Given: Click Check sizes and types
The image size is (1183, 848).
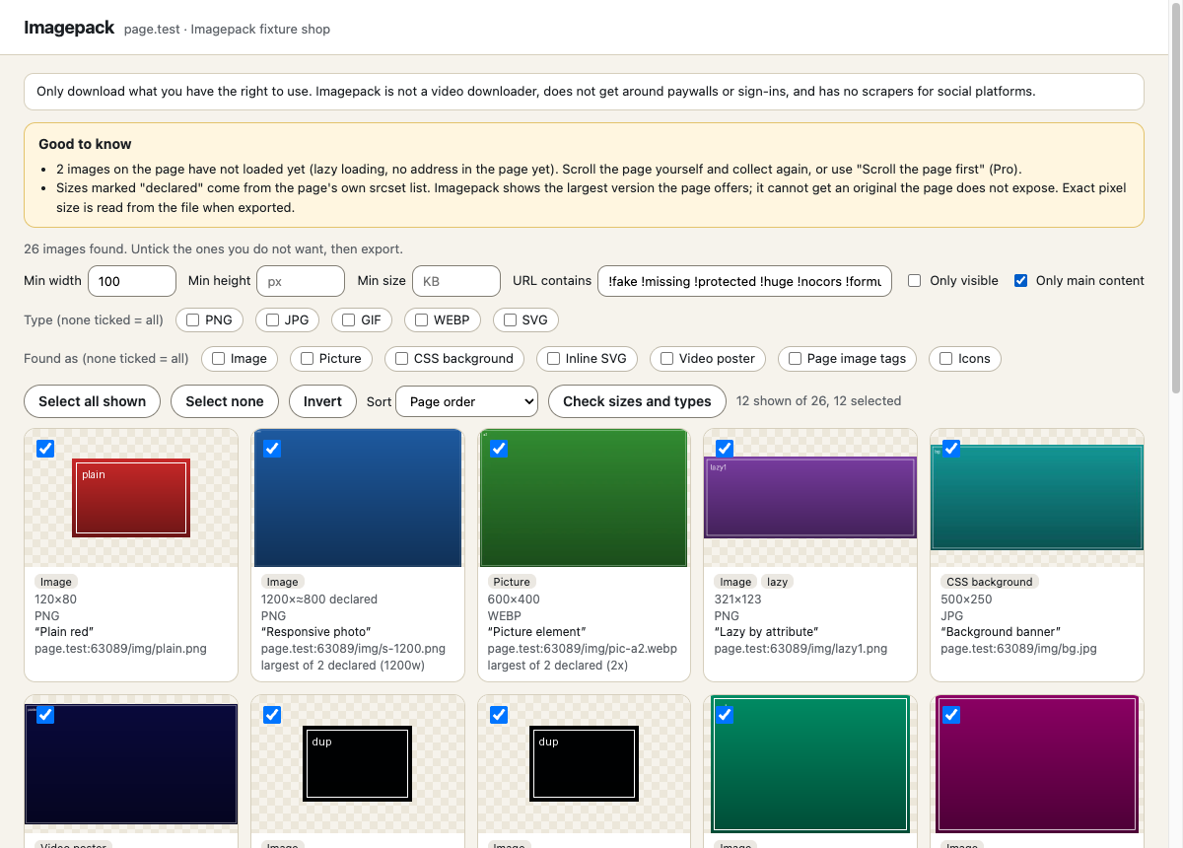Looking at the screenshot, I should point(637,401).
